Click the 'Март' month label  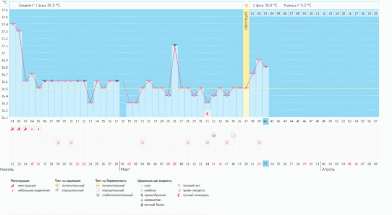(125, 170)
